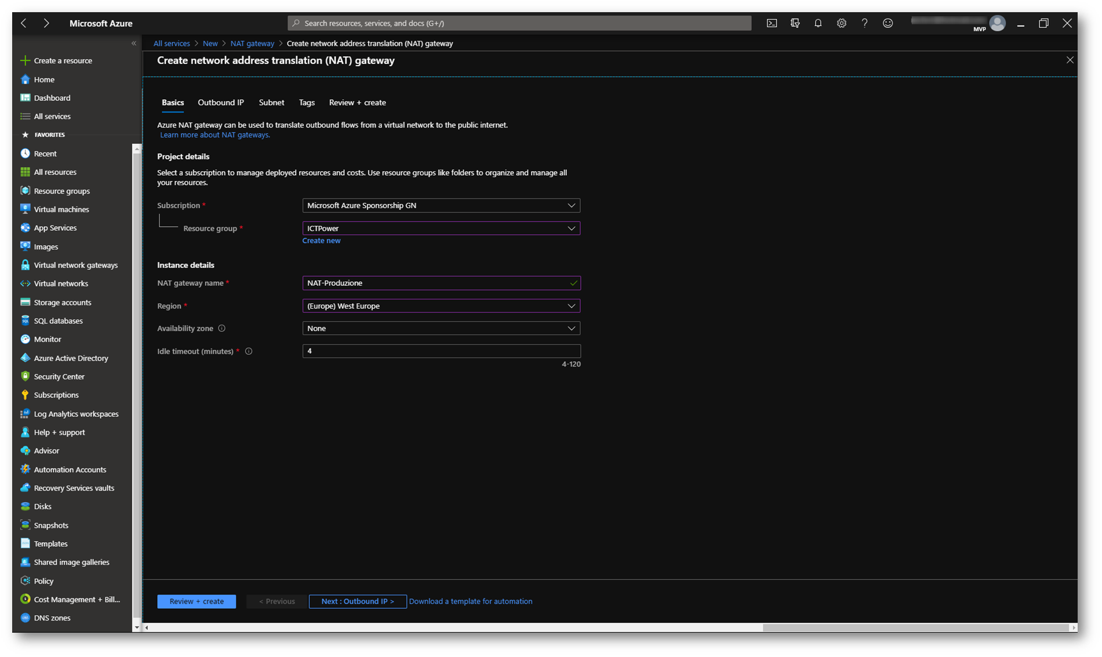Click the horizontal scrollbar at the bottom
Screen dimensions: 1102x657
[x=915, y=627]
